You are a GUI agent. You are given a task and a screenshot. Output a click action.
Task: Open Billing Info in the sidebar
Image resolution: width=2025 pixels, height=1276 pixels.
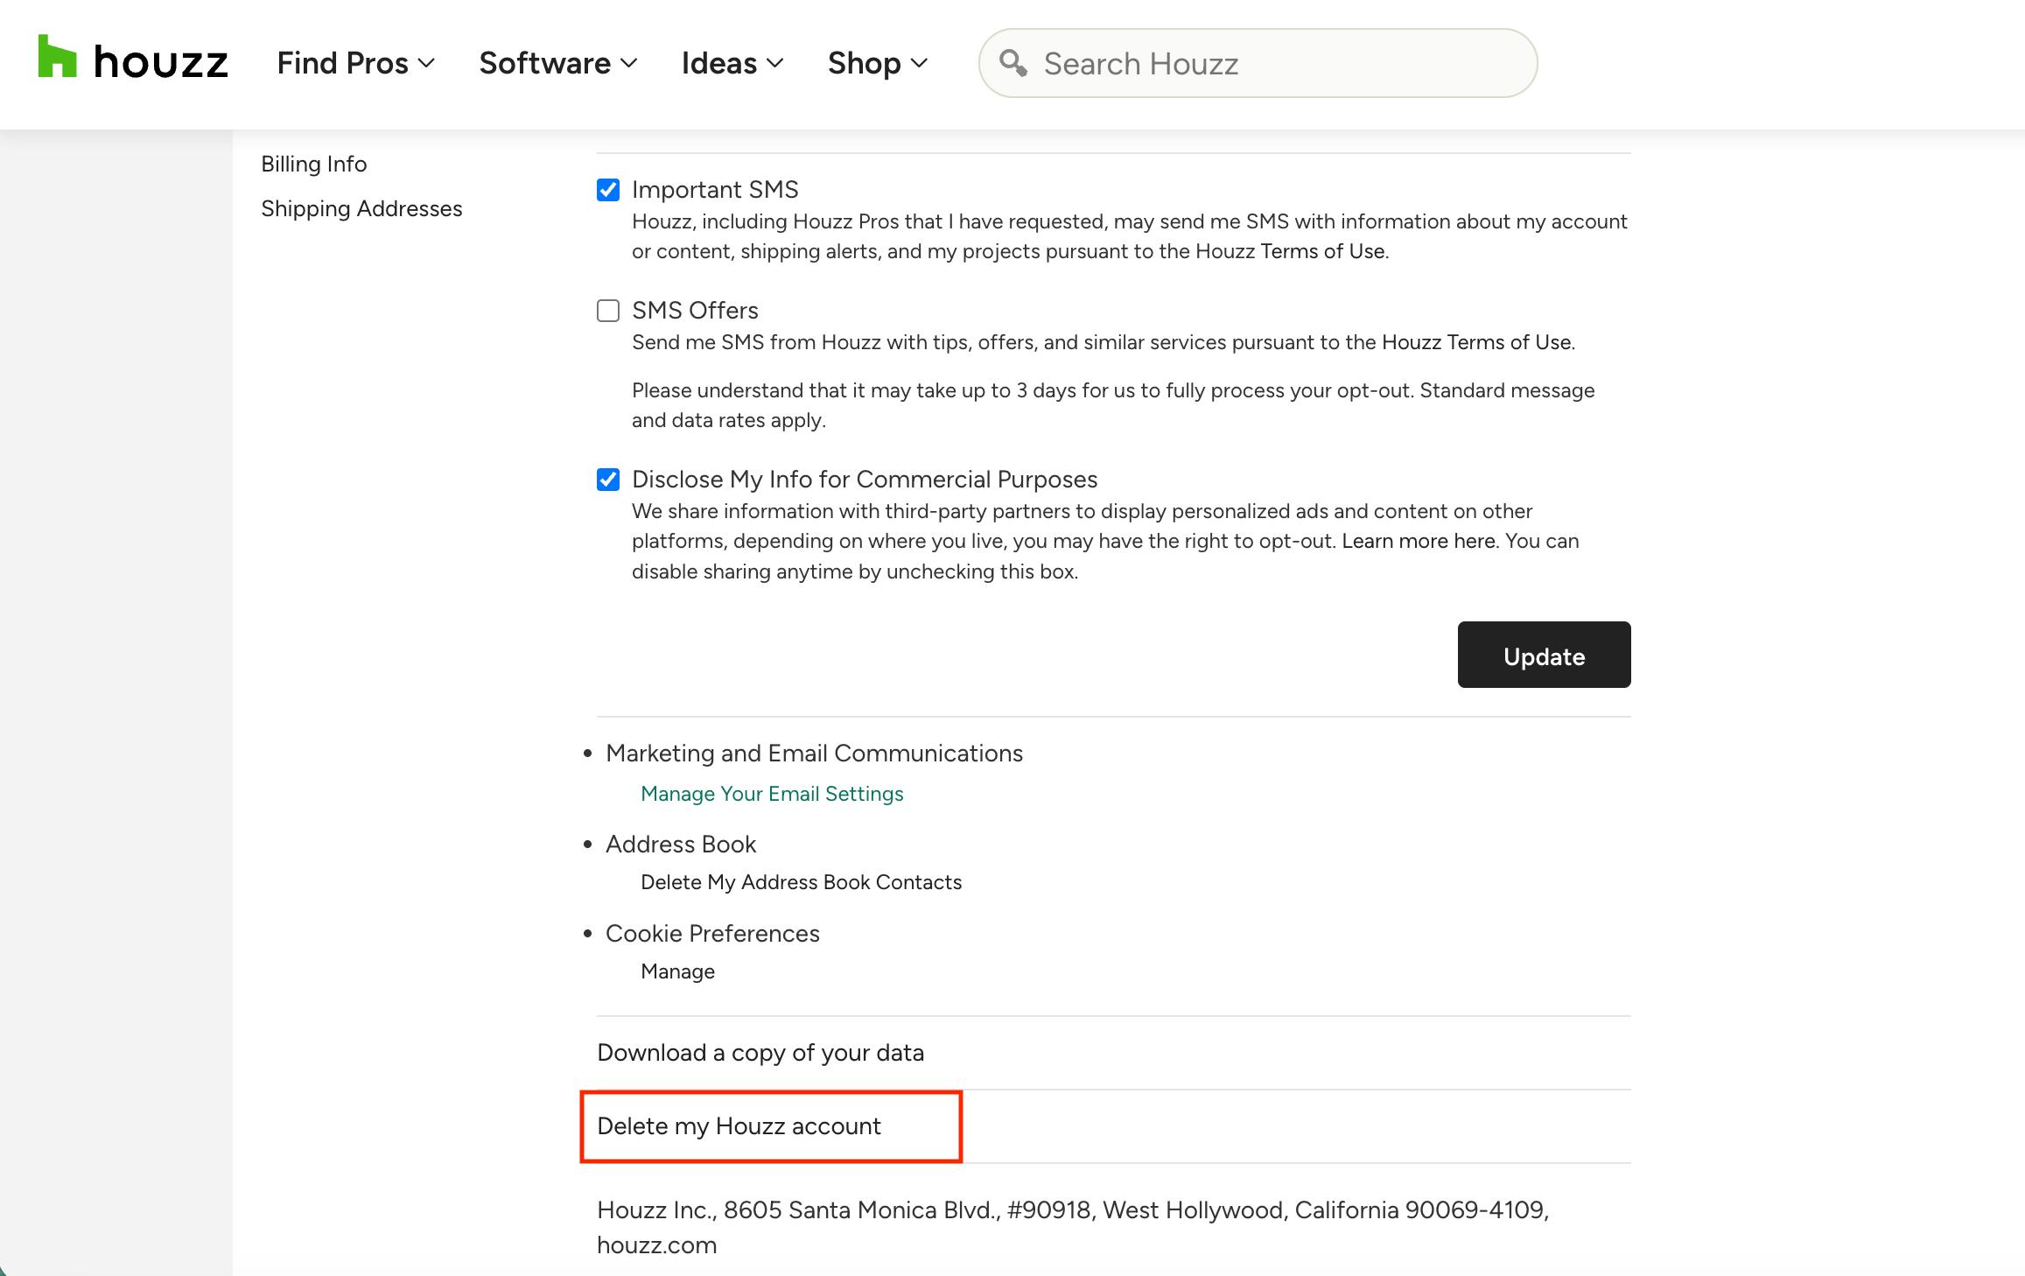point(314,164)
